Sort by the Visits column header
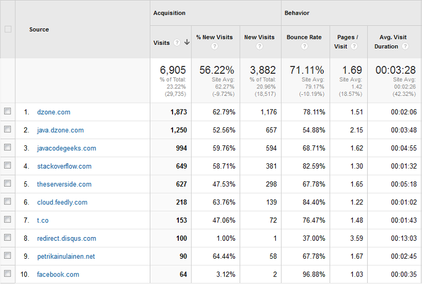Viewport: 422px width, 284px height. coord(161,43)
